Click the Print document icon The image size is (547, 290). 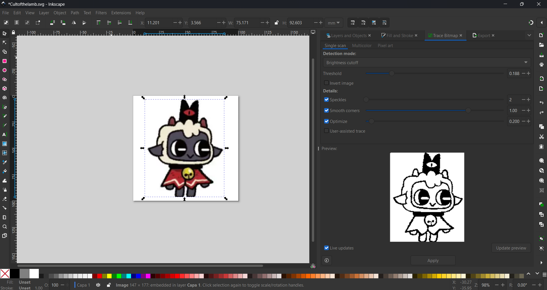click(x=541, y=65)
